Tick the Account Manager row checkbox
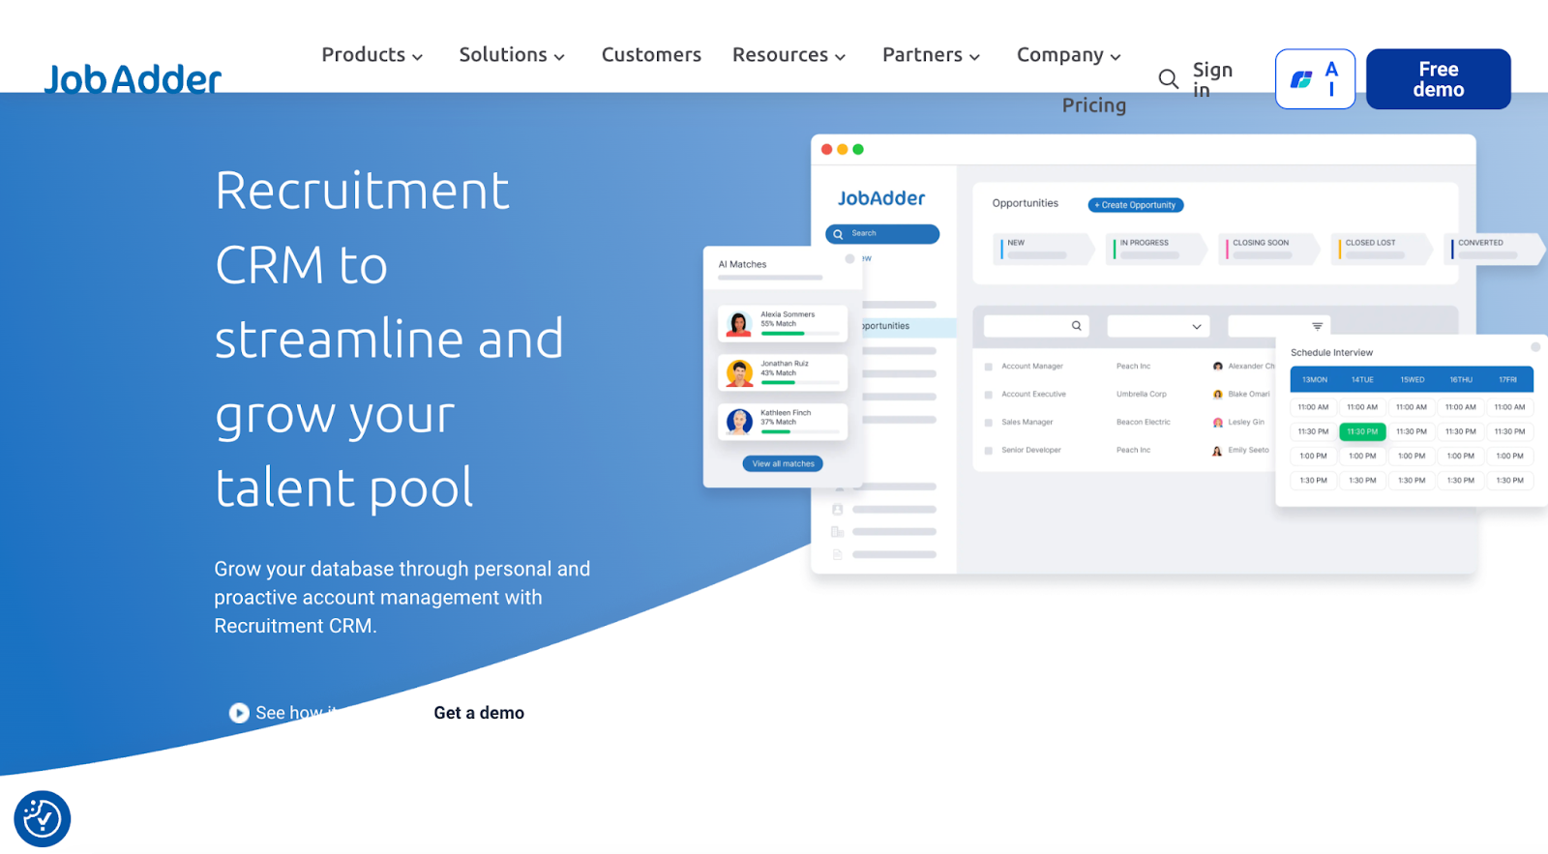 point(989,367)
